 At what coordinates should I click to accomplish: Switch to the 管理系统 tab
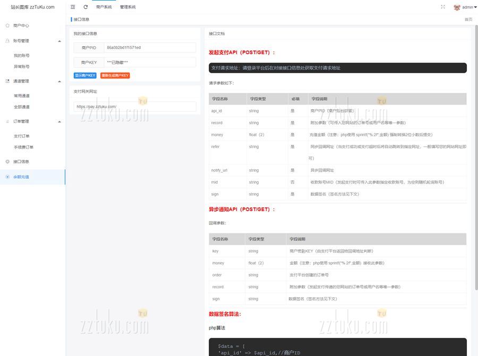pyautogui.click(x=127, y=7)
